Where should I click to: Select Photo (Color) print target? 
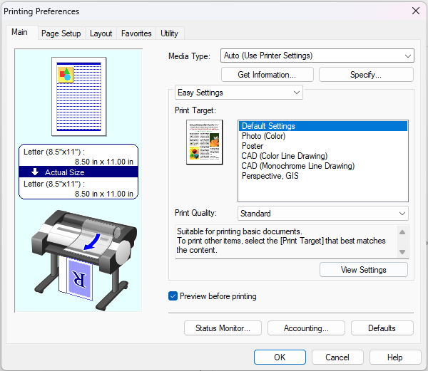263,137
